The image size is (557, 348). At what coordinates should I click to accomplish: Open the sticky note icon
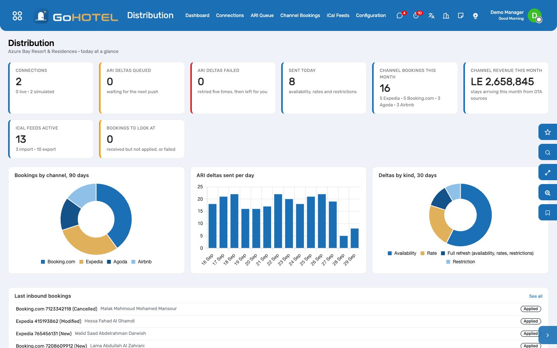coord(461,16)
